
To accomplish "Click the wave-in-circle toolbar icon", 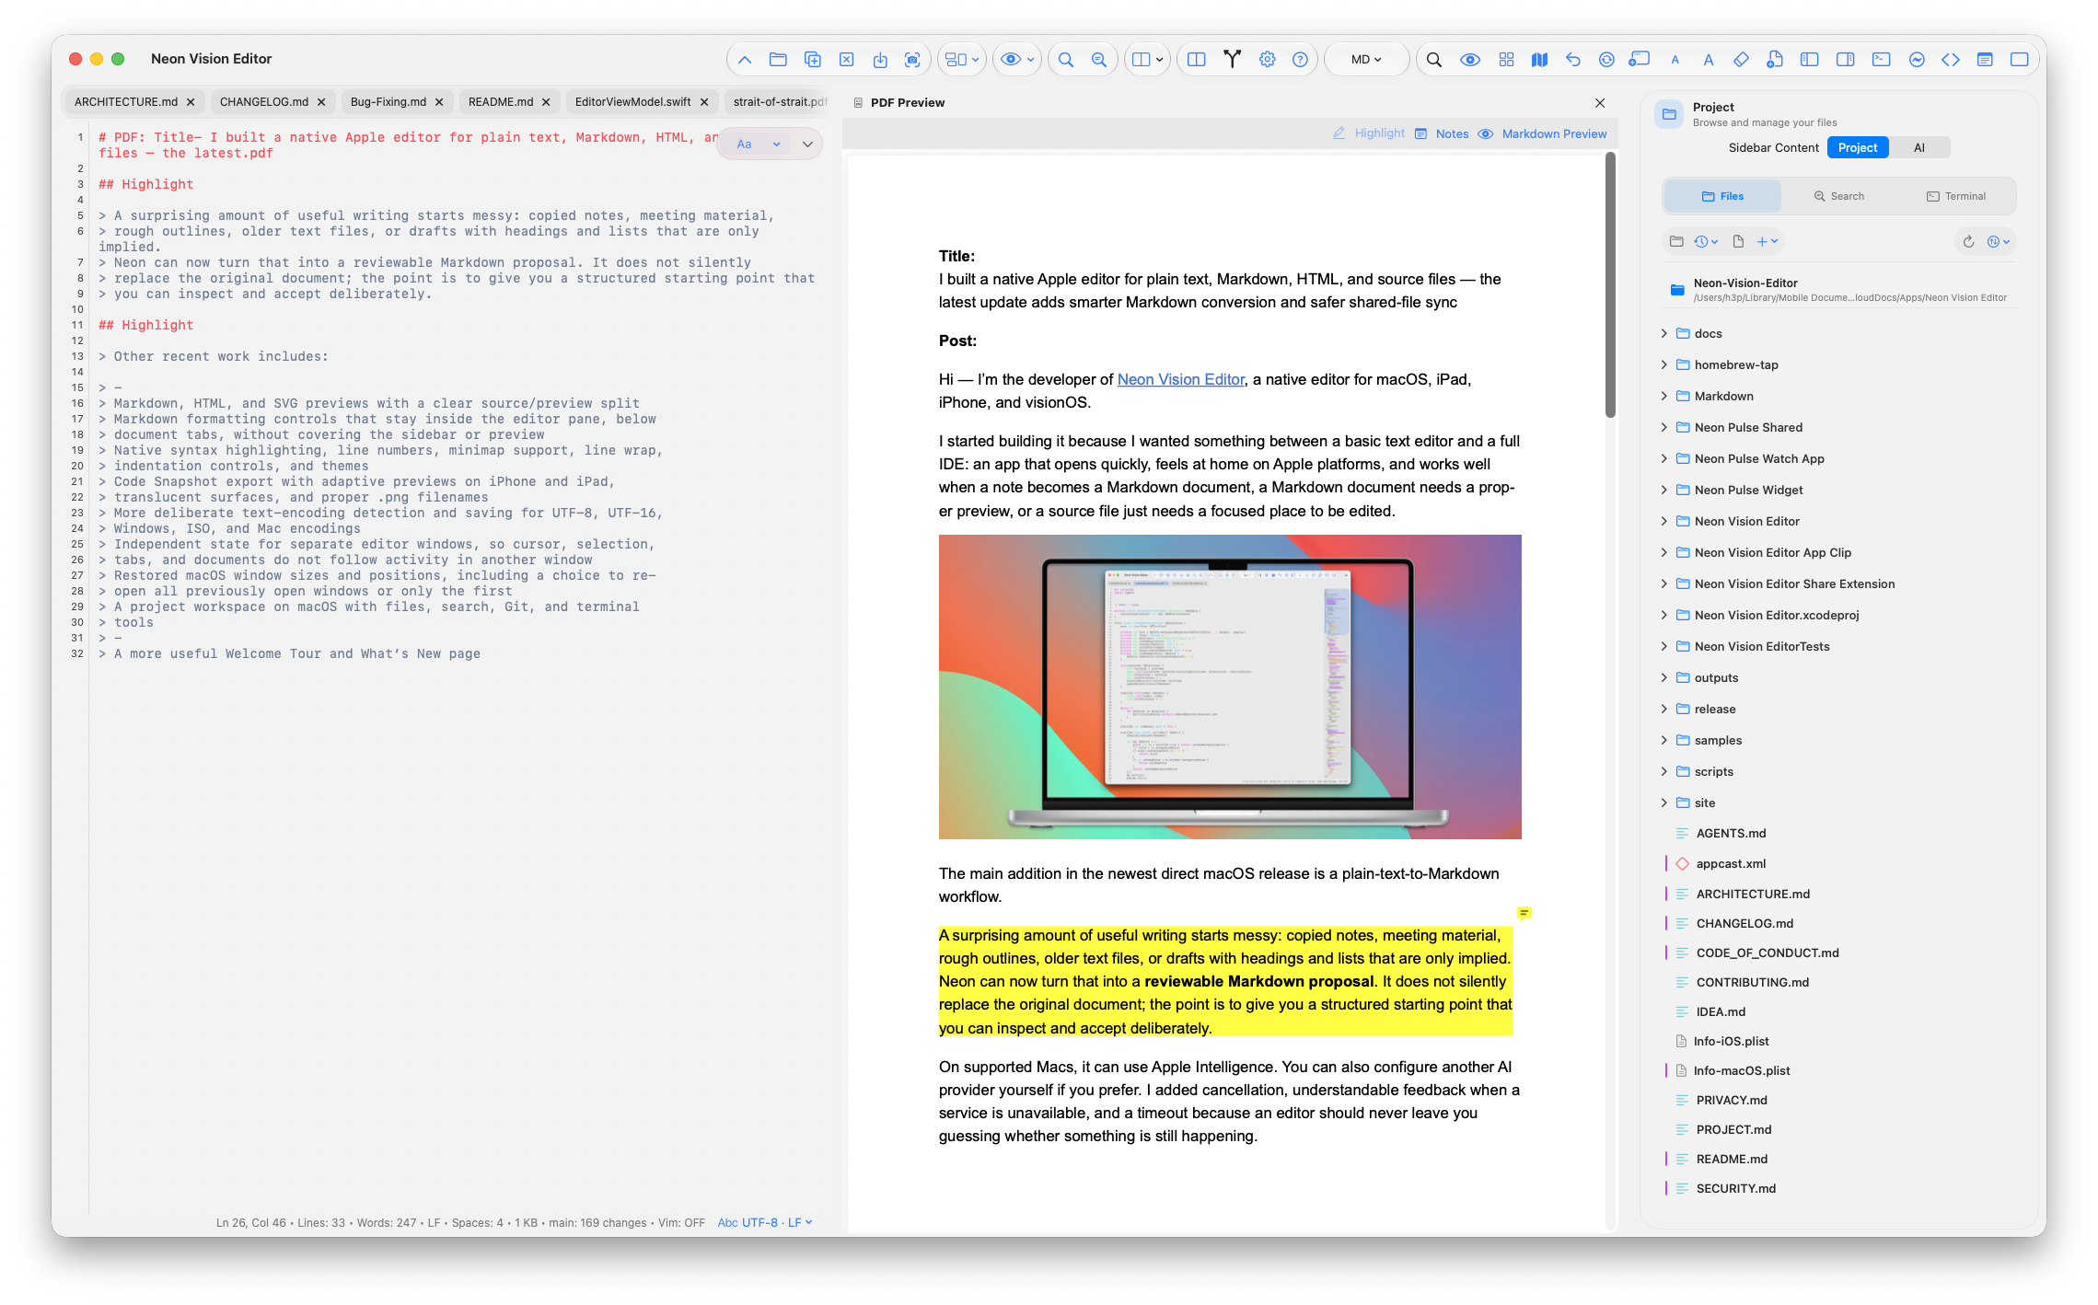I will [x=1917, y=60].
